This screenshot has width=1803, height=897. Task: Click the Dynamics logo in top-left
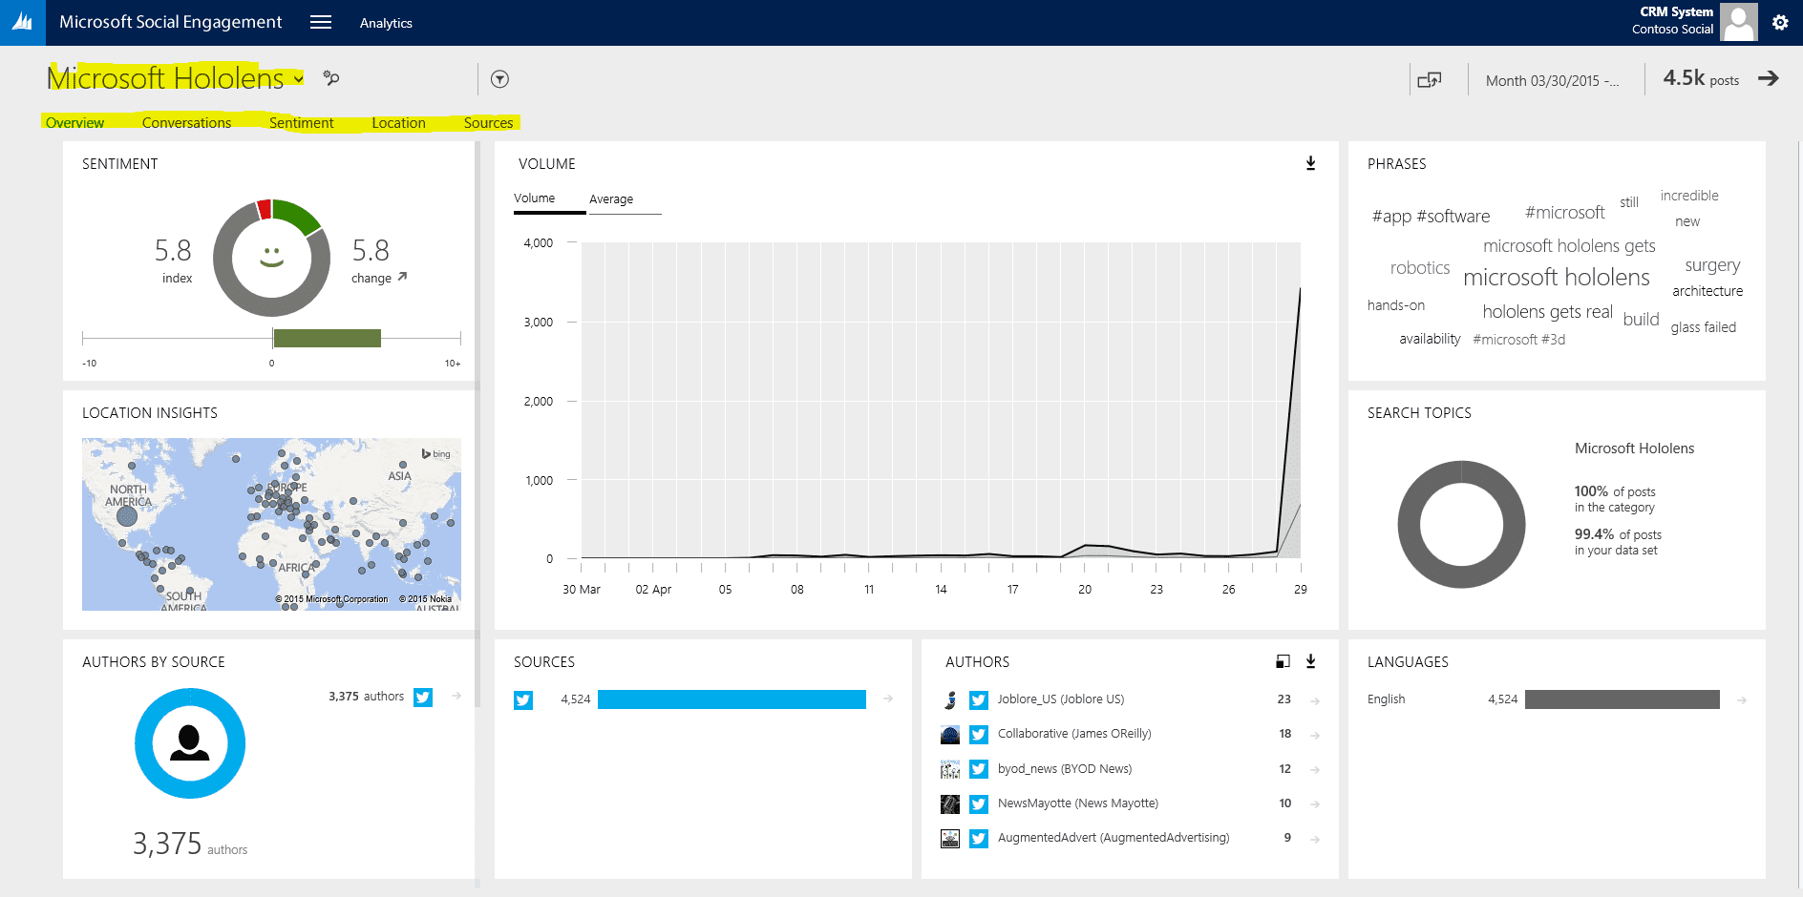pyautogui.click(x=22, y=22)
